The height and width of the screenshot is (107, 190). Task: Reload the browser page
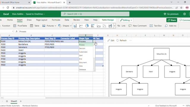coord(8,8)
